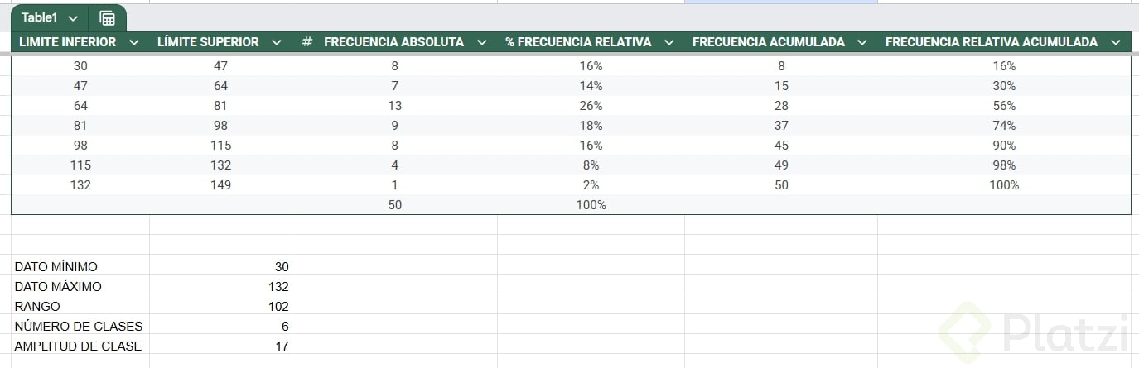Expand the Frecuencia Absoluta column dropdown
This screenshot has width=1139, height=368.
coord(482,42)
